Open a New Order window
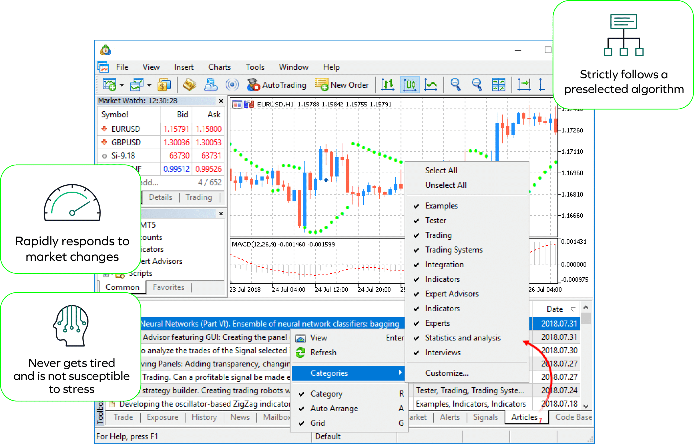Screen dimensions: 694x444 (x=342, y=85)
